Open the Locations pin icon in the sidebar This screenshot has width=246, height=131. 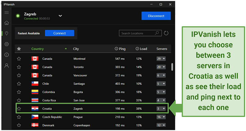pos(7,33)
